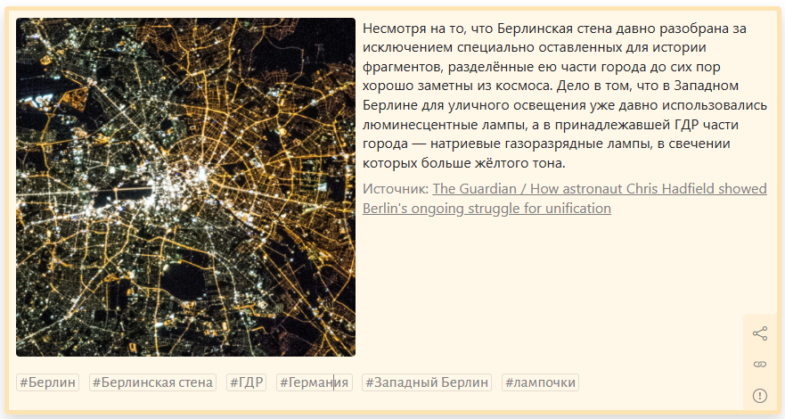
Task: Click the paragraph starting 'Несмотря на то'
Action: (x=565, y=95)
